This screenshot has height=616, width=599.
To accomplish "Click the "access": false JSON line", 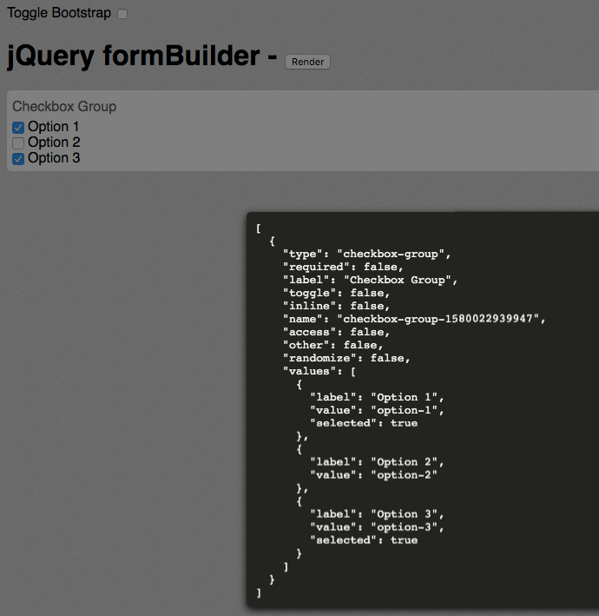I will point(337,332).
